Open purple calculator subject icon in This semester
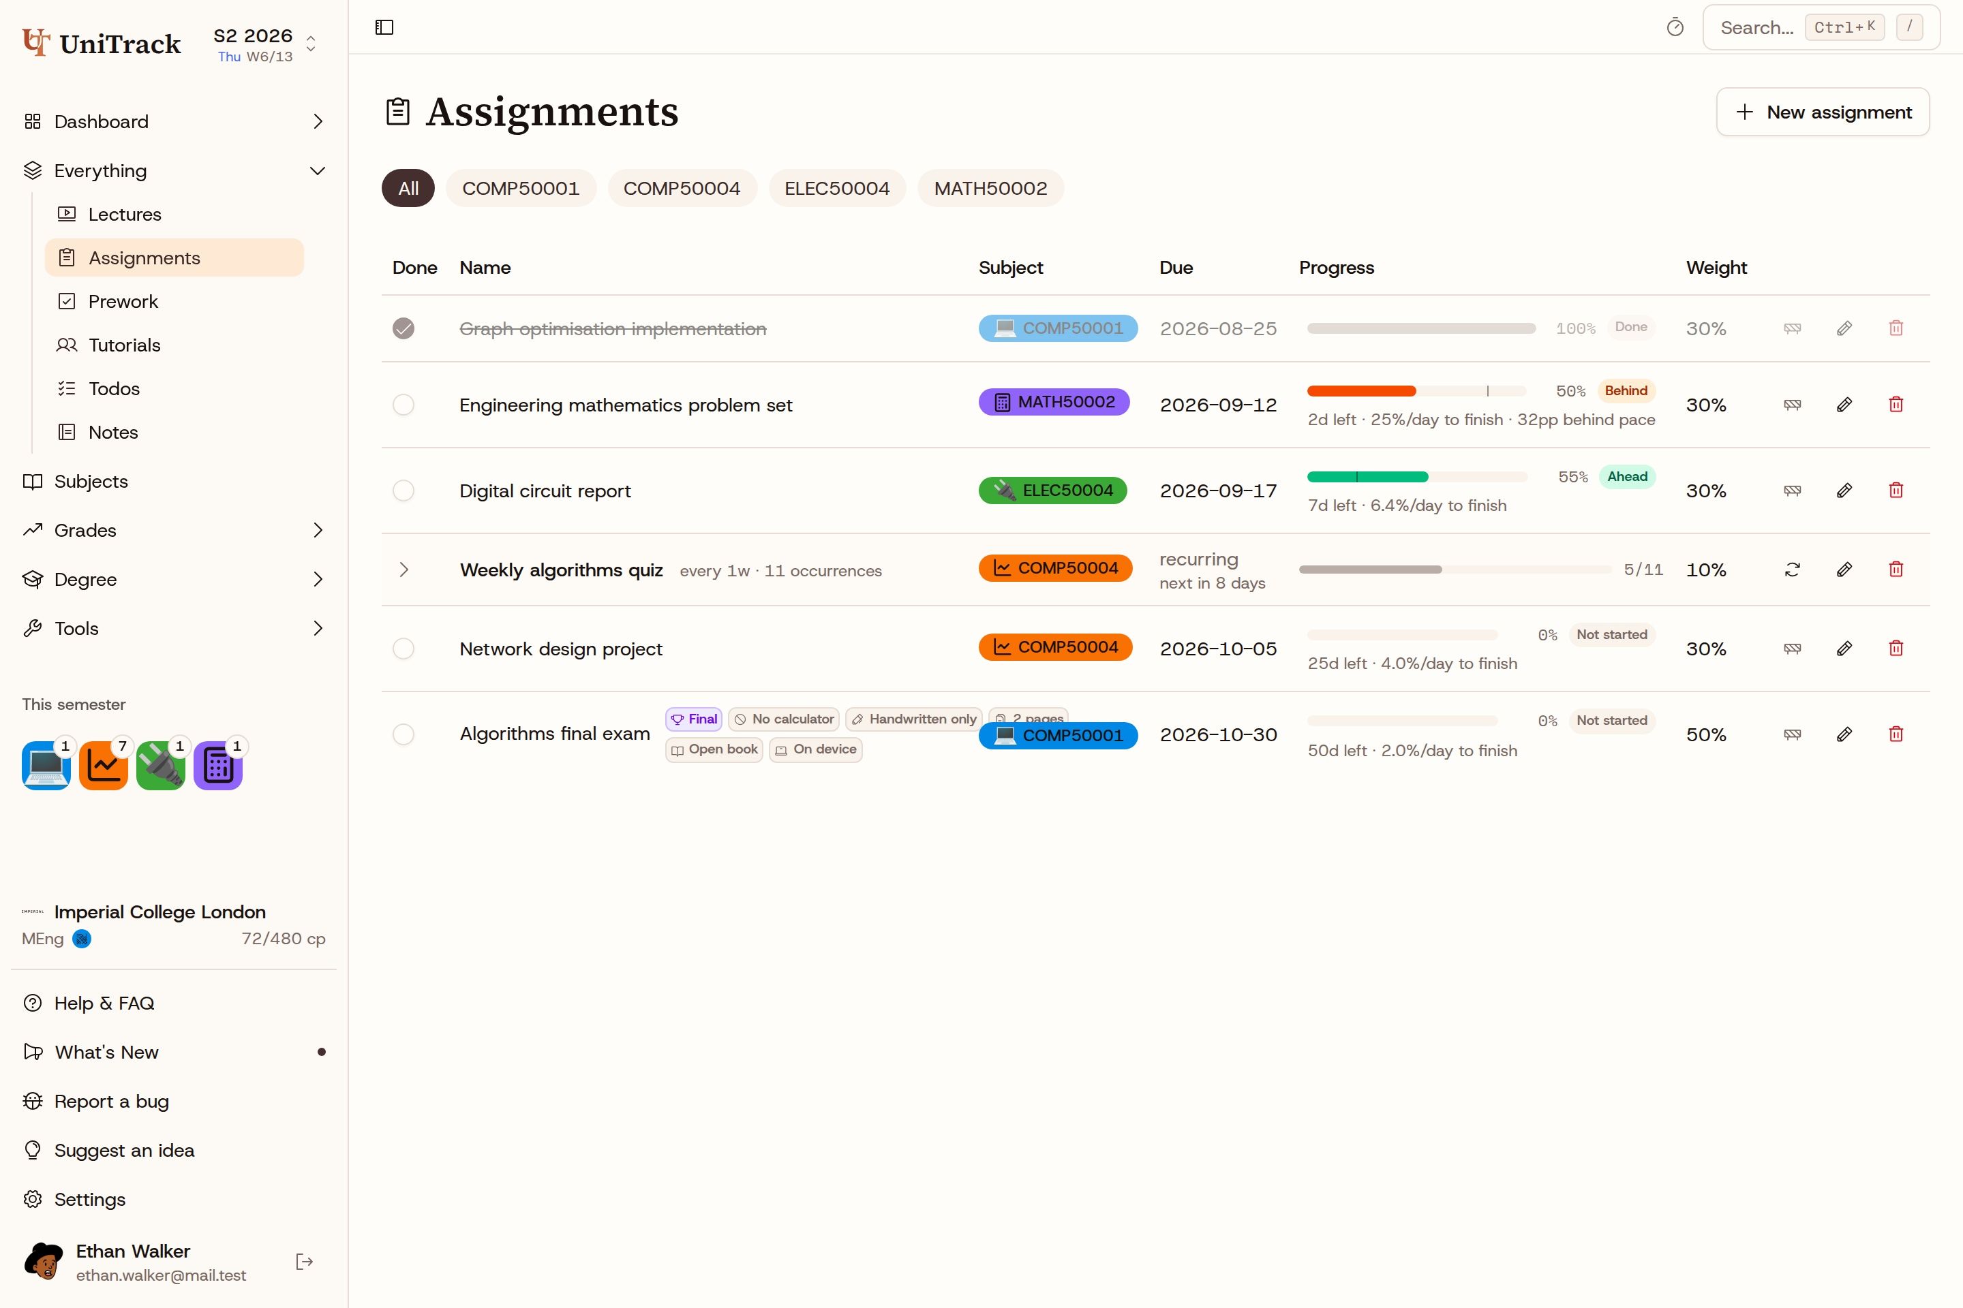1963x1308 pixels. (x=218, y=765)
